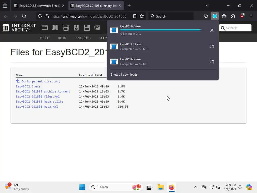Open the Images icon
Viewport: 257px width, 193px height.
pos(97,28)
